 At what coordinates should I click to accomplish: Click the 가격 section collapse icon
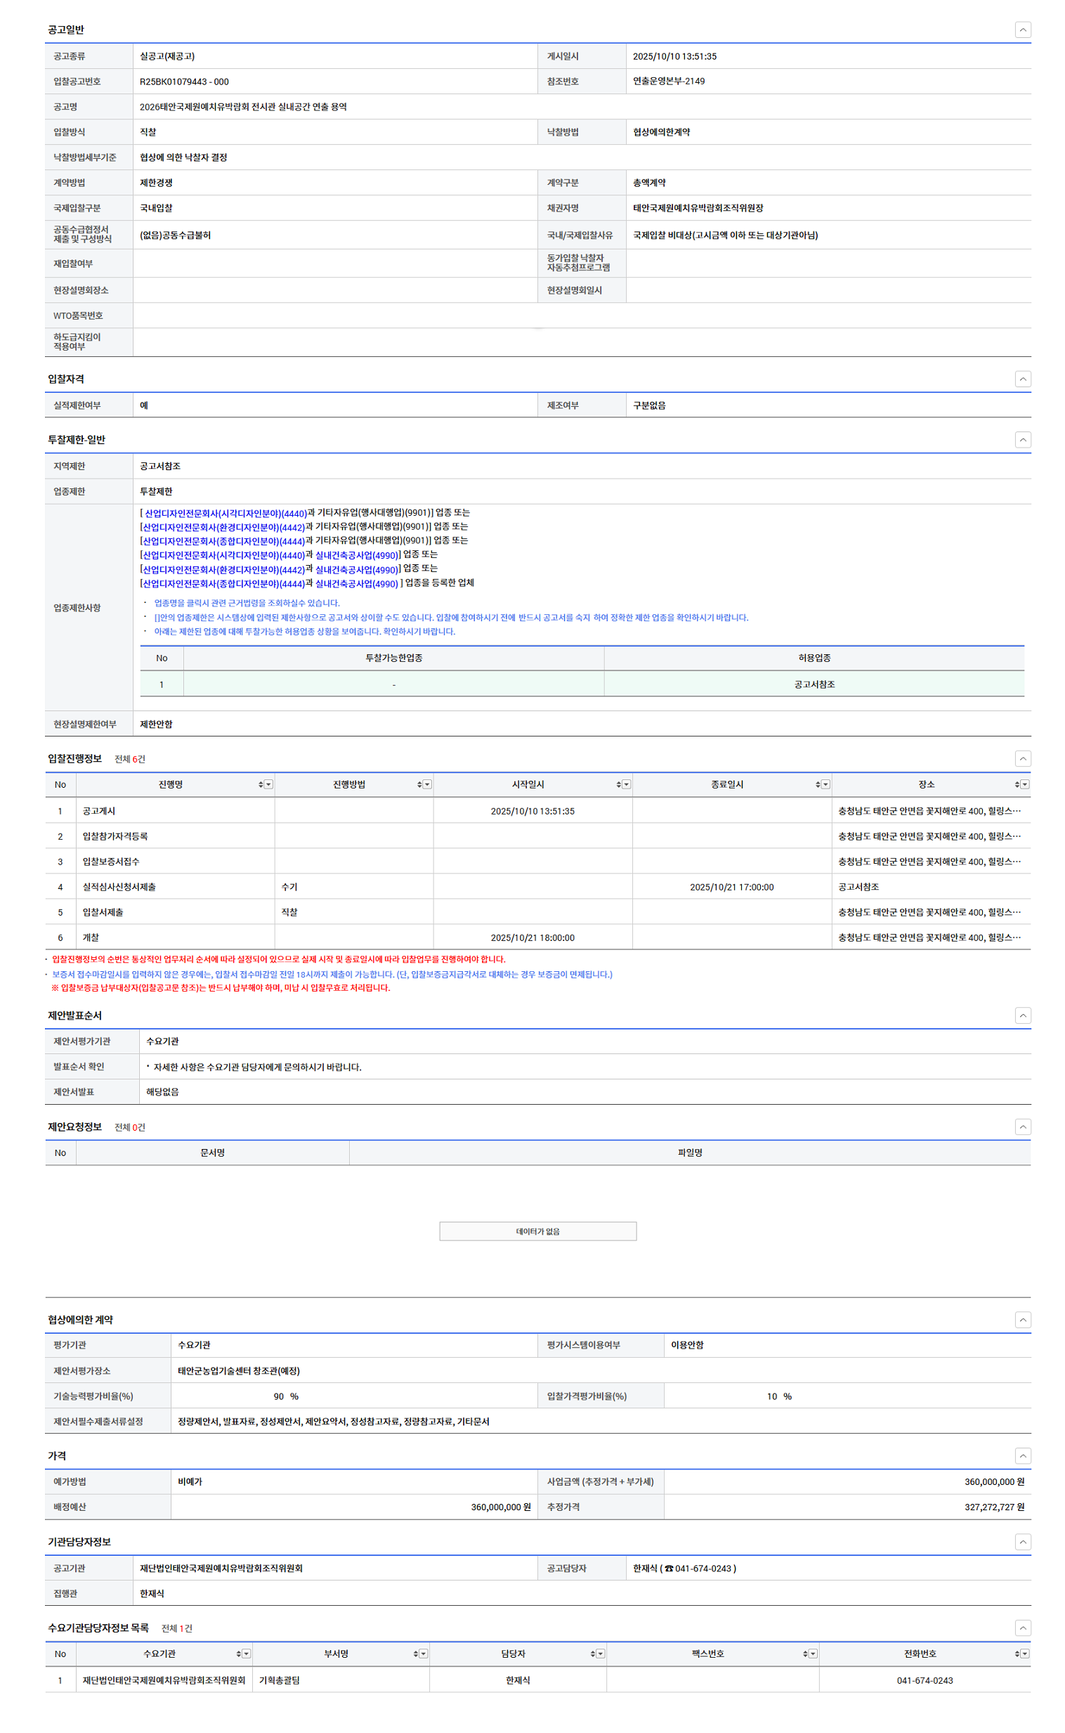tap(1022, 1456)
